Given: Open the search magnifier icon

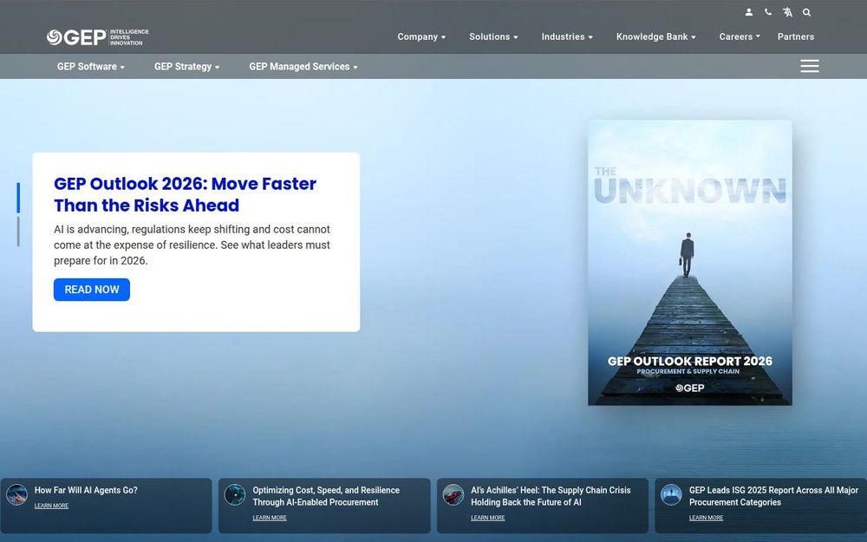Looking at the screenshot, I should (x=806, y=12).
